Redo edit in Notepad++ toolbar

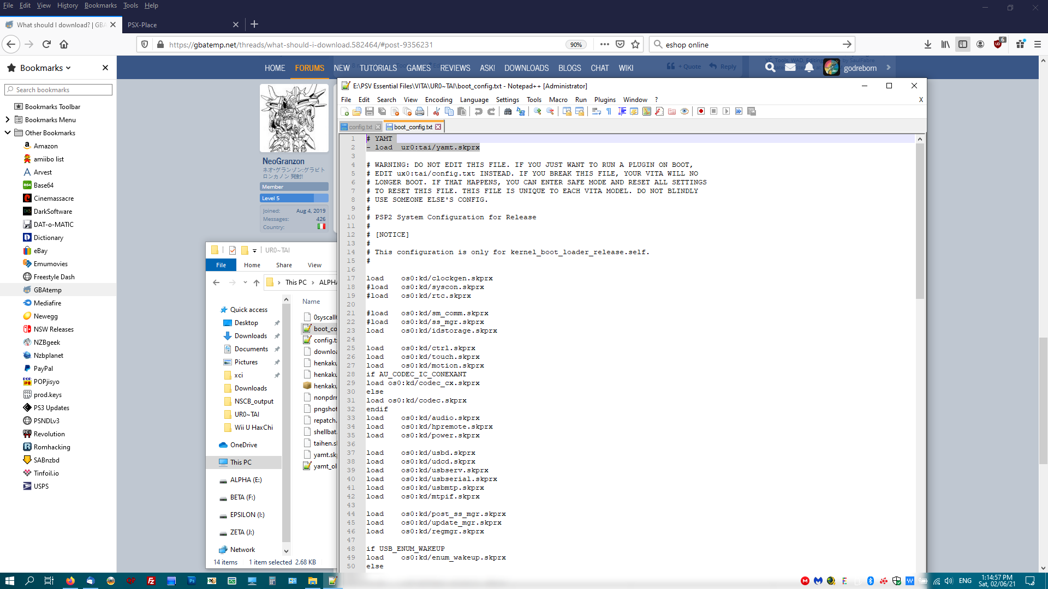tap(491, 111)
